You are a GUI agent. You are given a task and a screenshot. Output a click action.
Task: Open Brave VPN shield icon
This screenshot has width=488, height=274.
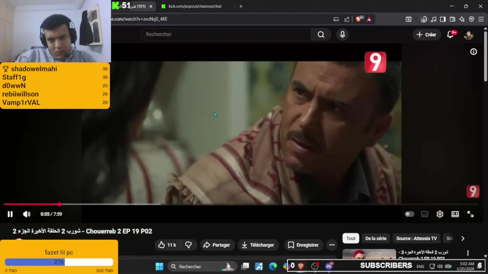471,19
